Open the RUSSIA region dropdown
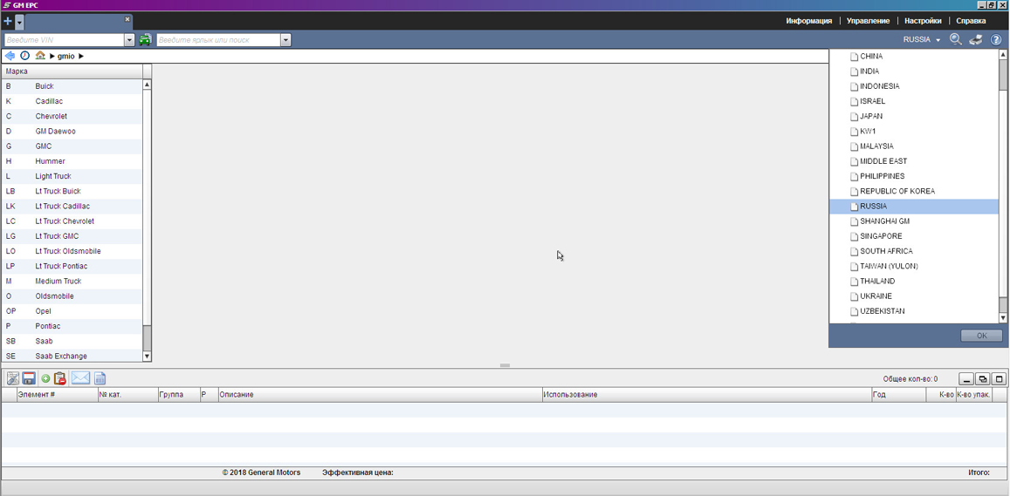Screen dimensions: 1010x496 pyautogui.click(x=922, y=40)
